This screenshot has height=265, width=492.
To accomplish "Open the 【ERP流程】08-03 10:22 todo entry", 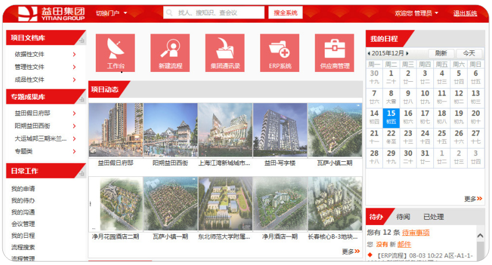I will coord(421,256).
